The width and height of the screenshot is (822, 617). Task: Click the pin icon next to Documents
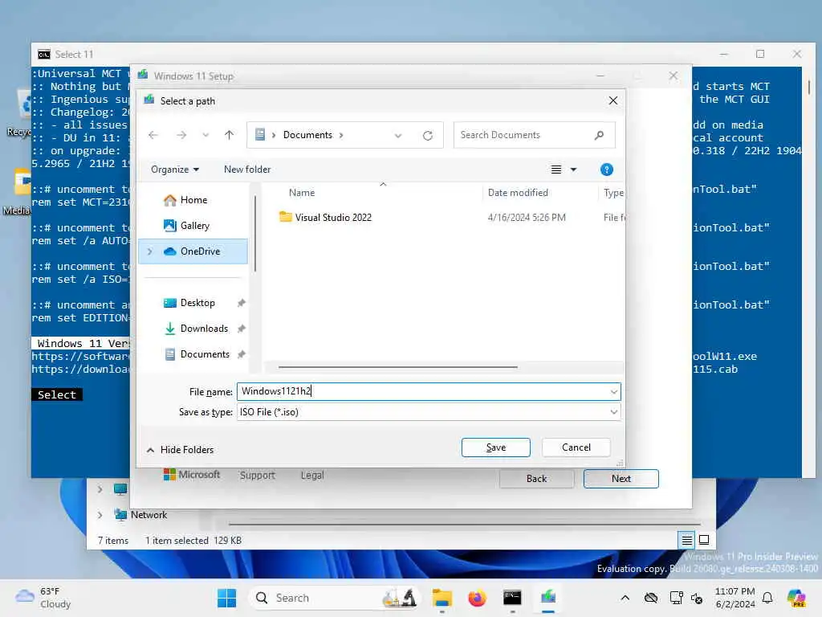(241, 354)
